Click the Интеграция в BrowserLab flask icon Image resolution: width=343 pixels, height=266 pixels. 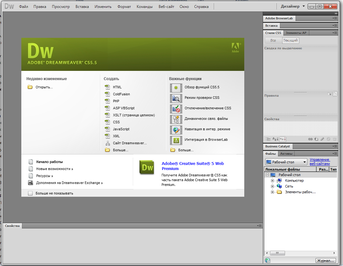(x=176, y=140)
